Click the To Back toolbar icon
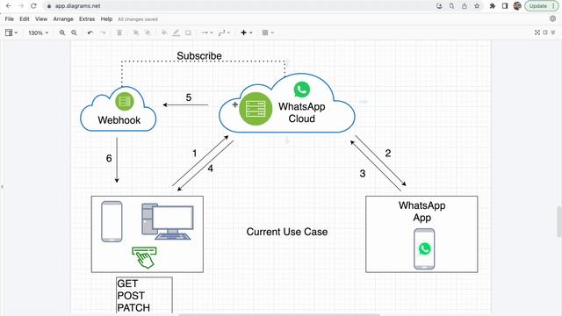The height and width of the screenshot is (316, 562). 148,32
